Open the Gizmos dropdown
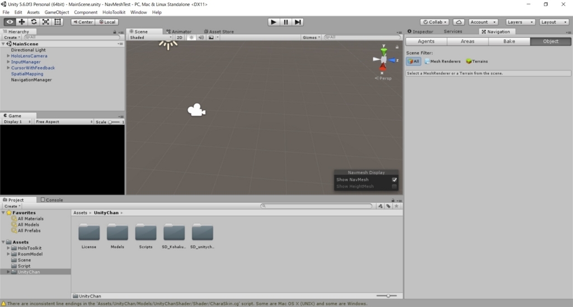This screenshot has height=307, width=573. [311, 37]
